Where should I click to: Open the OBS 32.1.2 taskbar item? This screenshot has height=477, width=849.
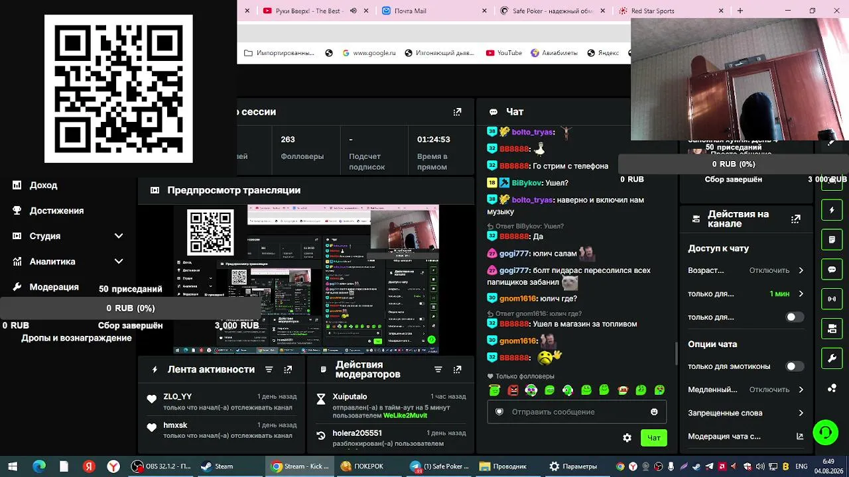coord(161,466)
